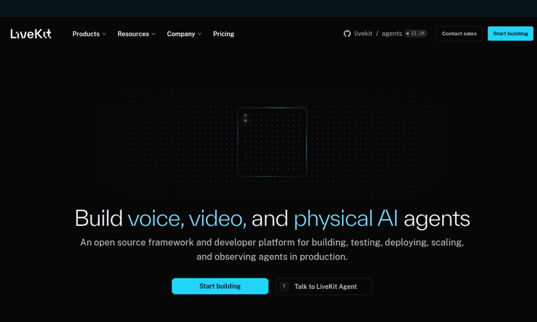Click the 'physical AI' headline text
The width and height of the screenshot is (537, 322).
tap(346, 219)
